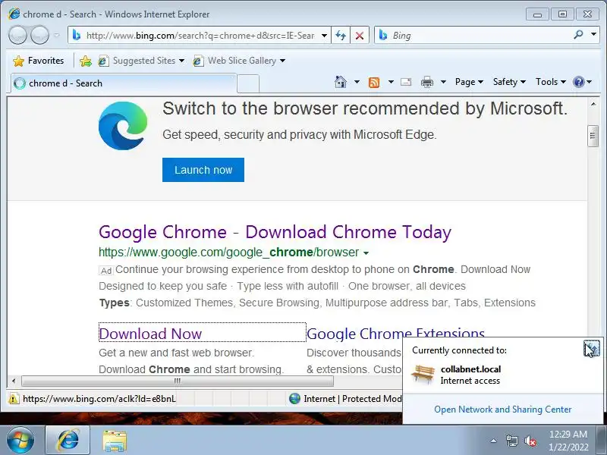Image resolution: width=607 pixels, height=455 pixels.
Task: Click the Google Chrome Extensions link
Action: 395,333
